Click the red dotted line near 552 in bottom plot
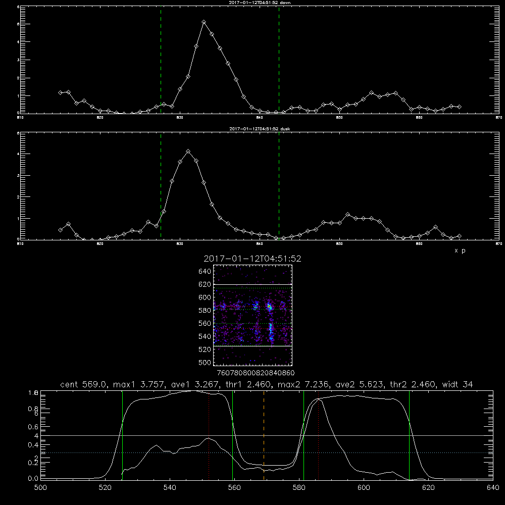This screenshot has width=505, height=505. tap(209, 435)
